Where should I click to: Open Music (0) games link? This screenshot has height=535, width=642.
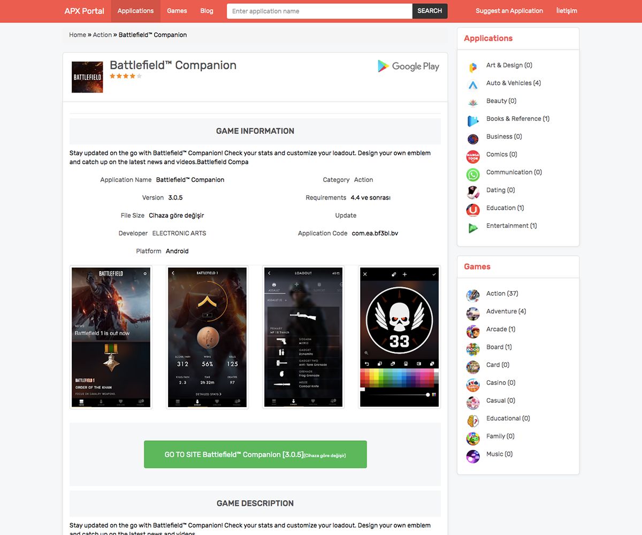[500, 454]
